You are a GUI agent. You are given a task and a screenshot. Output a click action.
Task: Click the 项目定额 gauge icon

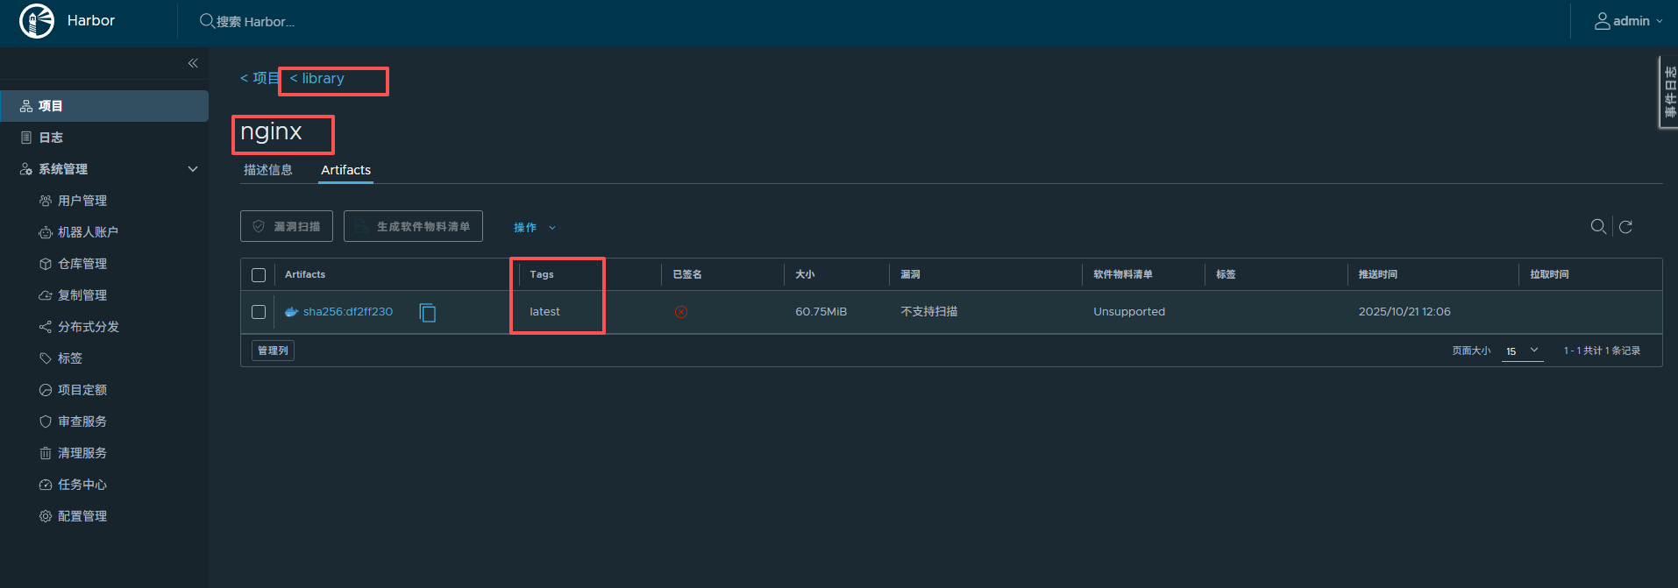pos(46,390)
